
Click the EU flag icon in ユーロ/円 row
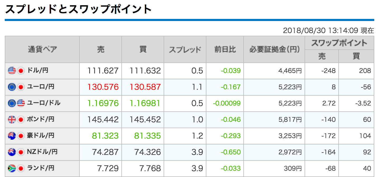point(12,87)
